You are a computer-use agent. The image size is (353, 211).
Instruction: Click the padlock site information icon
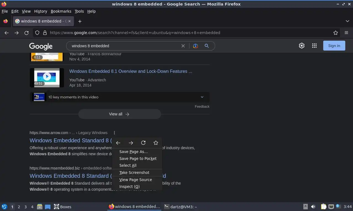(x=45, y=33)
